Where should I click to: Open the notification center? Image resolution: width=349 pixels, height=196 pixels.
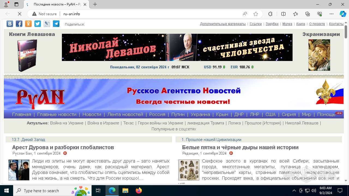340,191
